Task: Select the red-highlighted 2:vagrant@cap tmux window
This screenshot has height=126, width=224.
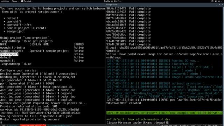Action: [33, 125]
